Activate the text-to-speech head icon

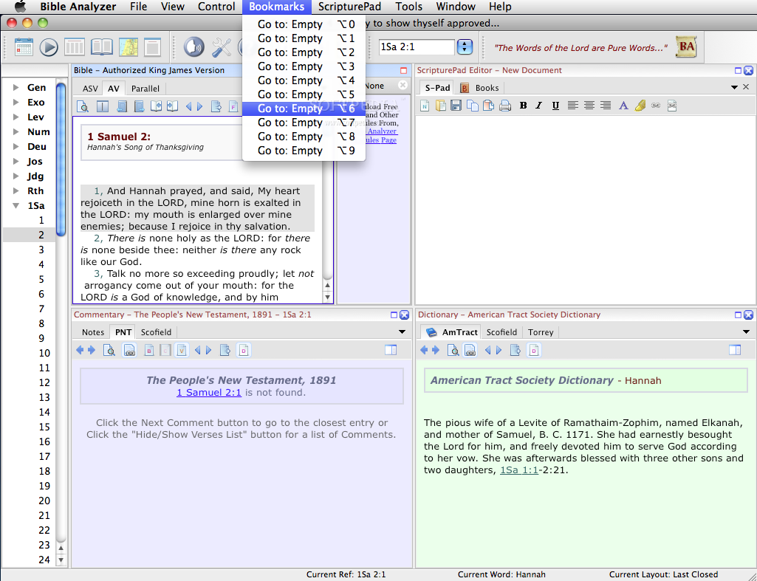[193, 47]
